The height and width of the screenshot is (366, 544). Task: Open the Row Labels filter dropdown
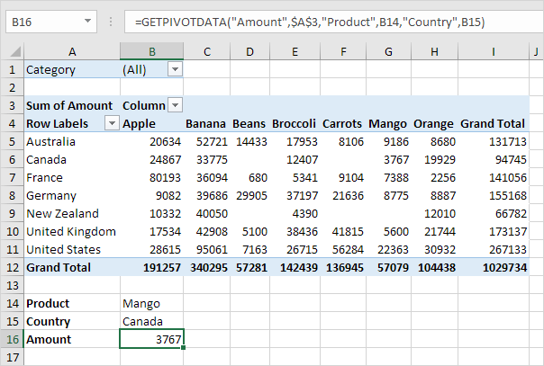click(112, 123)
